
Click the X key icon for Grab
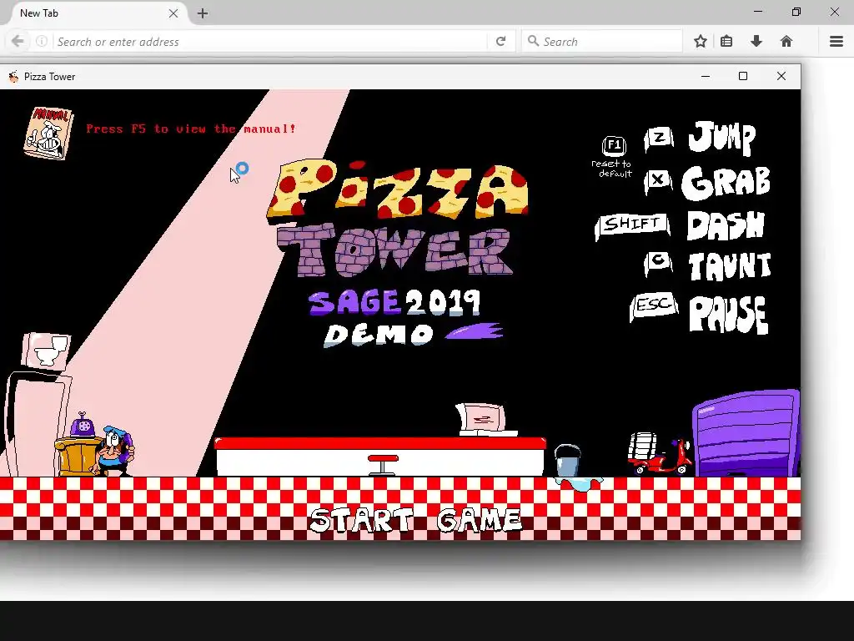click(x=659, y=180)
